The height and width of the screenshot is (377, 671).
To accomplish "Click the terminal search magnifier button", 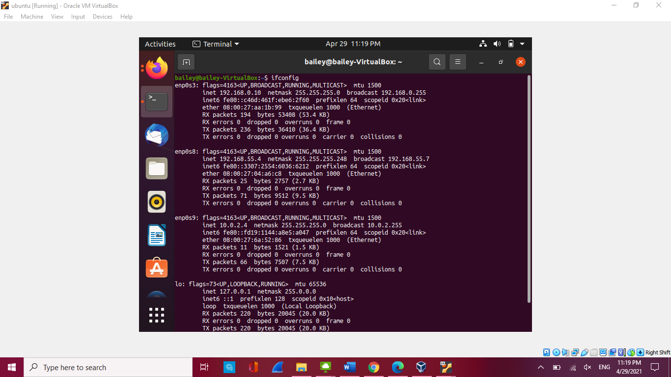I will pyautogui.click(x=437, y=62).
